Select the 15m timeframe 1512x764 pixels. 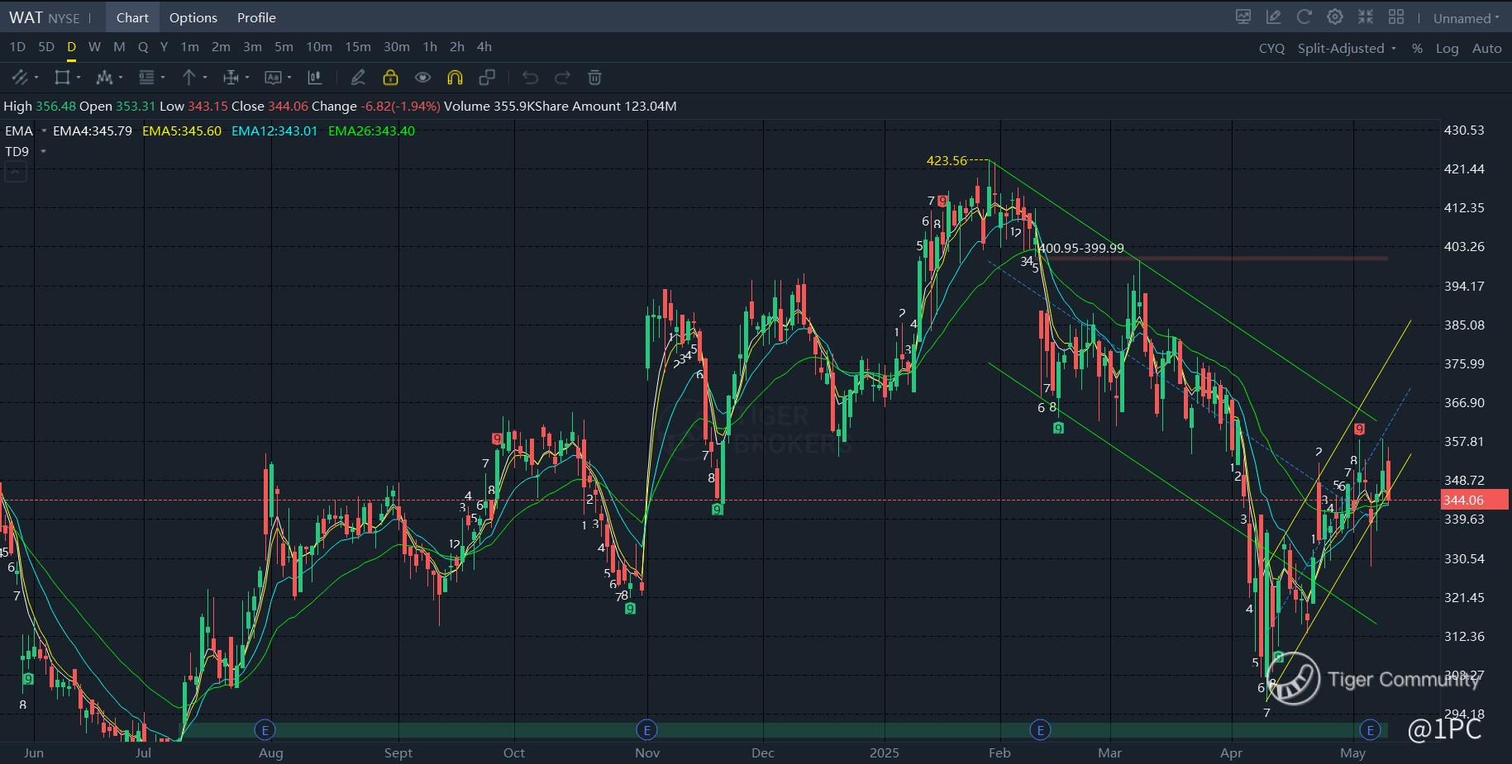pos(358,47)
